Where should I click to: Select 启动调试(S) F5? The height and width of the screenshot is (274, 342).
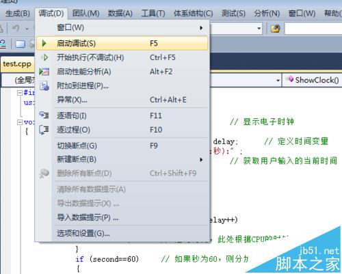(122, 43)
